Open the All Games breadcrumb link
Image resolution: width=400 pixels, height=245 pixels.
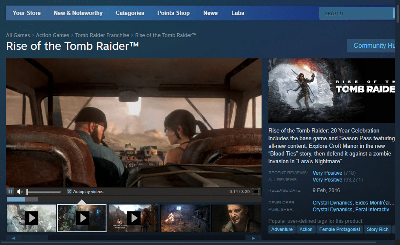click(18, 35)
